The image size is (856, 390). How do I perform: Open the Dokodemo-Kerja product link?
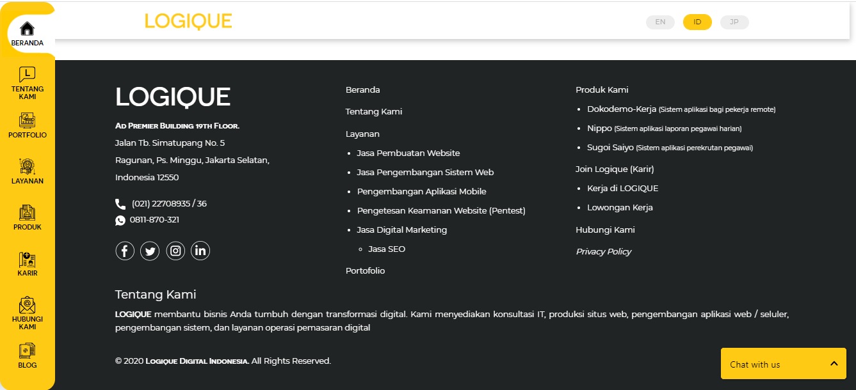coord(621,109)
